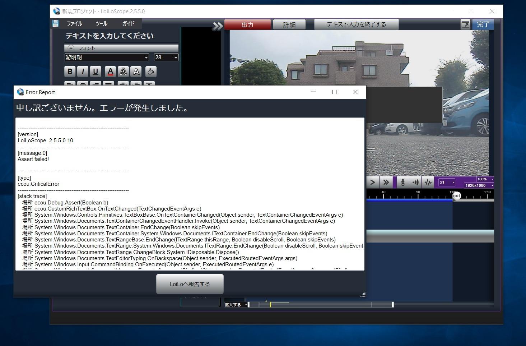Image resolution: width=526 pixels, height=346 pixels.
Task: Click the paint bucket fill icon
Action: point(150,71)
